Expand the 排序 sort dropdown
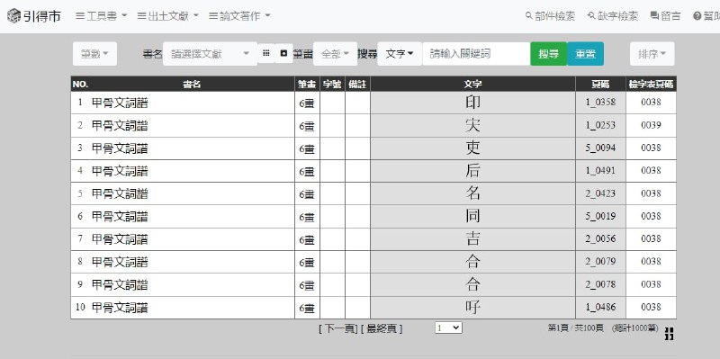This screenshot has height=359, width=720. click(652, 54)
